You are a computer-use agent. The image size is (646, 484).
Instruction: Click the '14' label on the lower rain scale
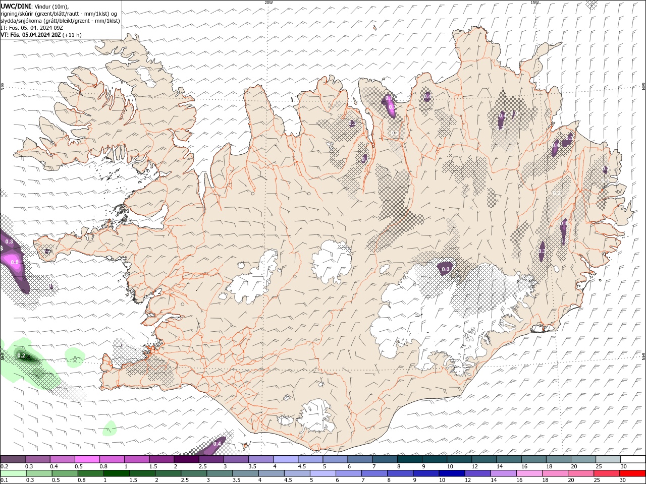[494, 480]
